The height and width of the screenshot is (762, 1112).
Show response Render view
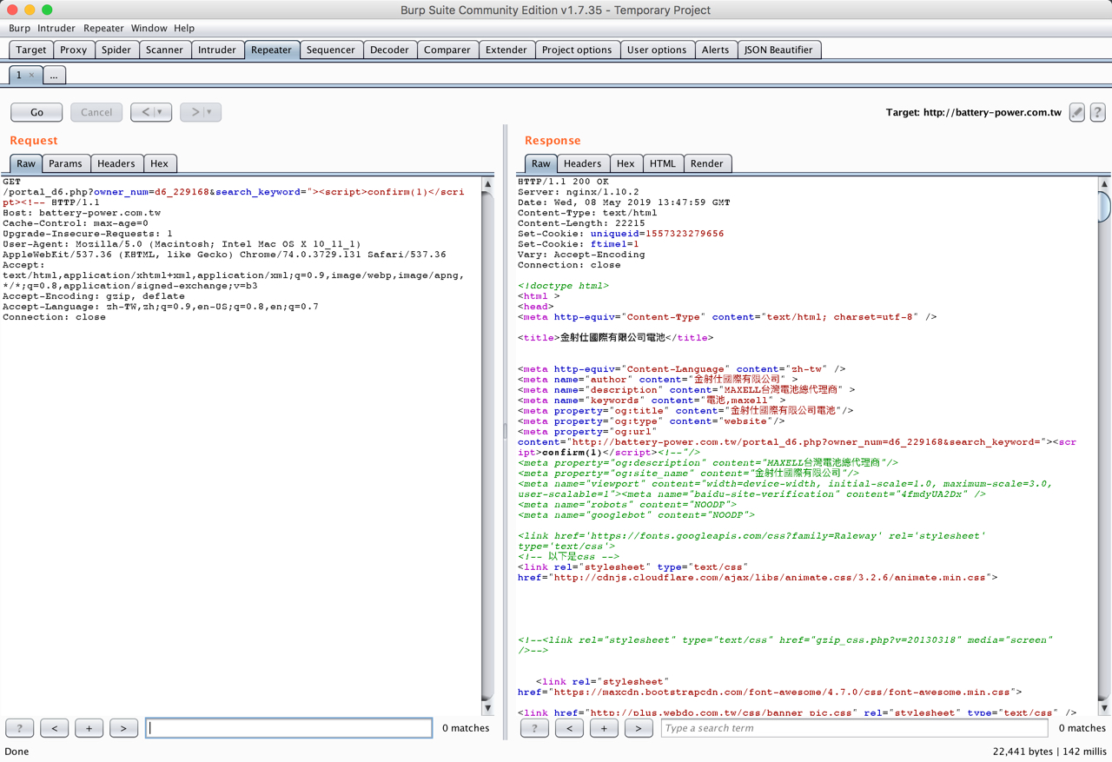click(x=706, y=163)
